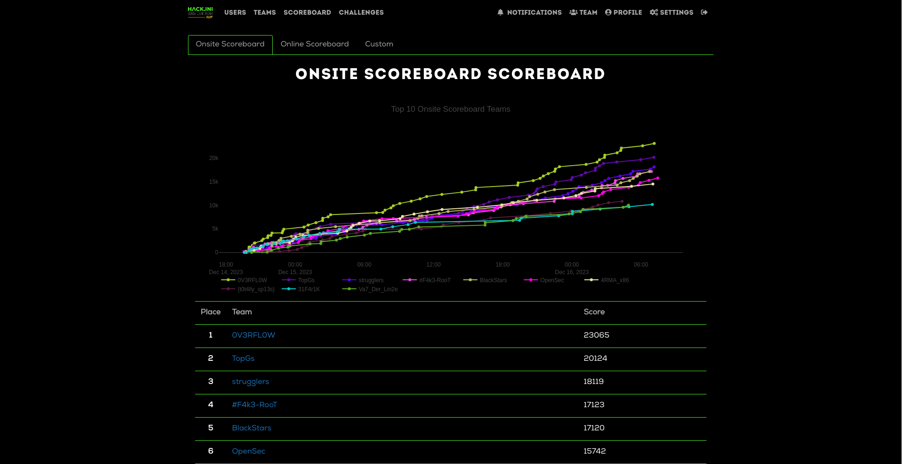
Task: Open the Notifications bell link
Action: pyautogui.click(x=529, y=12)
